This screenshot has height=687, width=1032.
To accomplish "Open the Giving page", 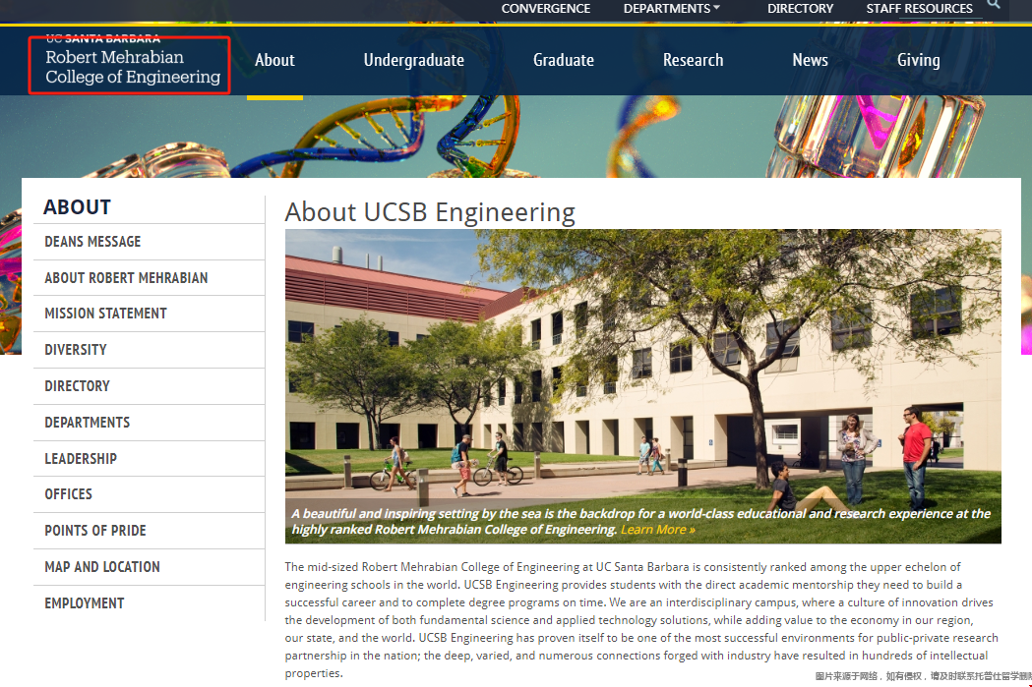I will pyautogui.click(x=918, y=60).
